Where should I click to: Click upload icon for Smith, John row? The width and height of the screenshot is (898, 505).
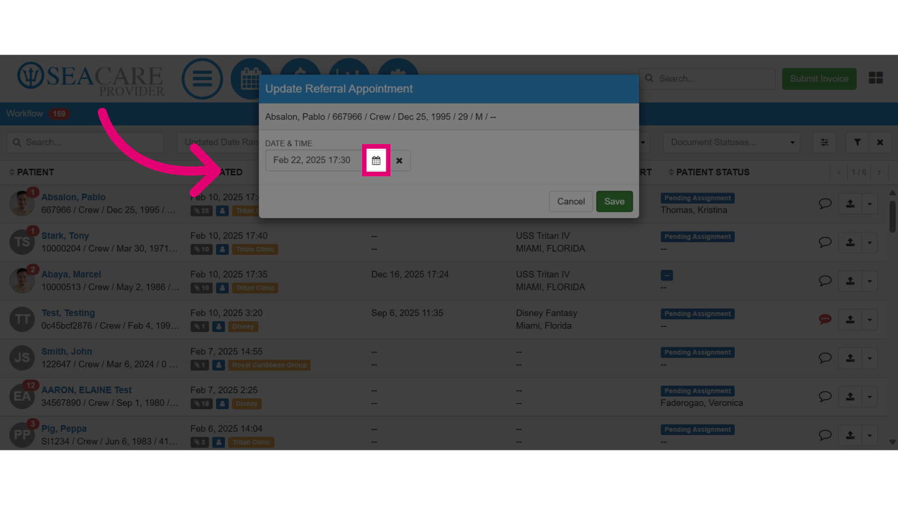click(x=850, y=358)
